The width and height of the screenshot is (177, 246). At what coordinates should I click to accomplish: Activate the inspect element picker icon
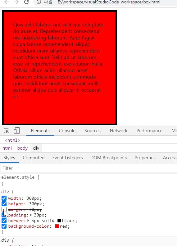pyautogui.click(x=6, y=131)
